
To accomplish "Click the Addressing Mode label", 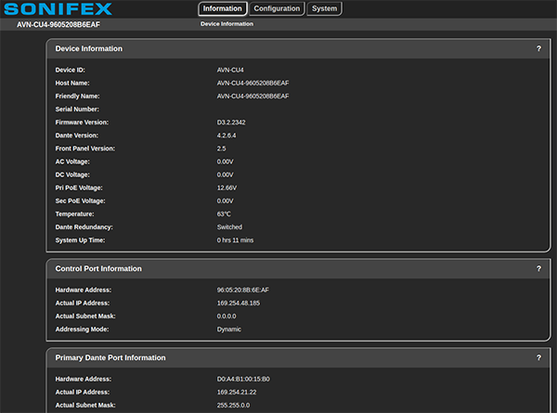I will (x=82, y=329).
